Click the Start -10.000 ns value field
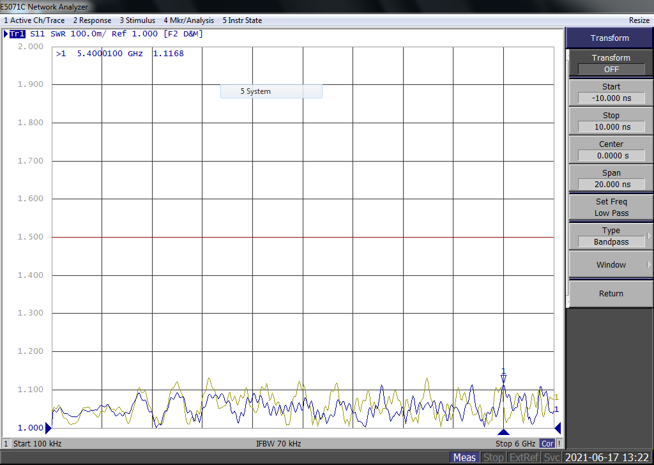The image size is (654, 465). click(611, 98)
